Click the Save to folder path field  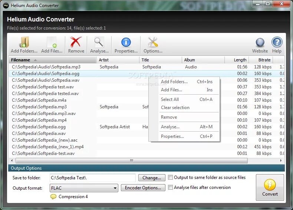pyautogui.click(x=93, y=178)
